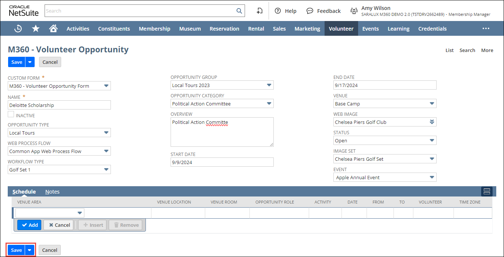Viewport: 504px width, 257px height.
Task: Open Help from the question mark icon
Action: (x=278, y=11)
